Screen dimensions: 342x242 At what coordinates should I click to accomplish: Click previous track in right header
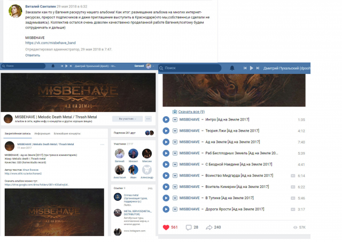pyautogui.click(x=245, y=68)
